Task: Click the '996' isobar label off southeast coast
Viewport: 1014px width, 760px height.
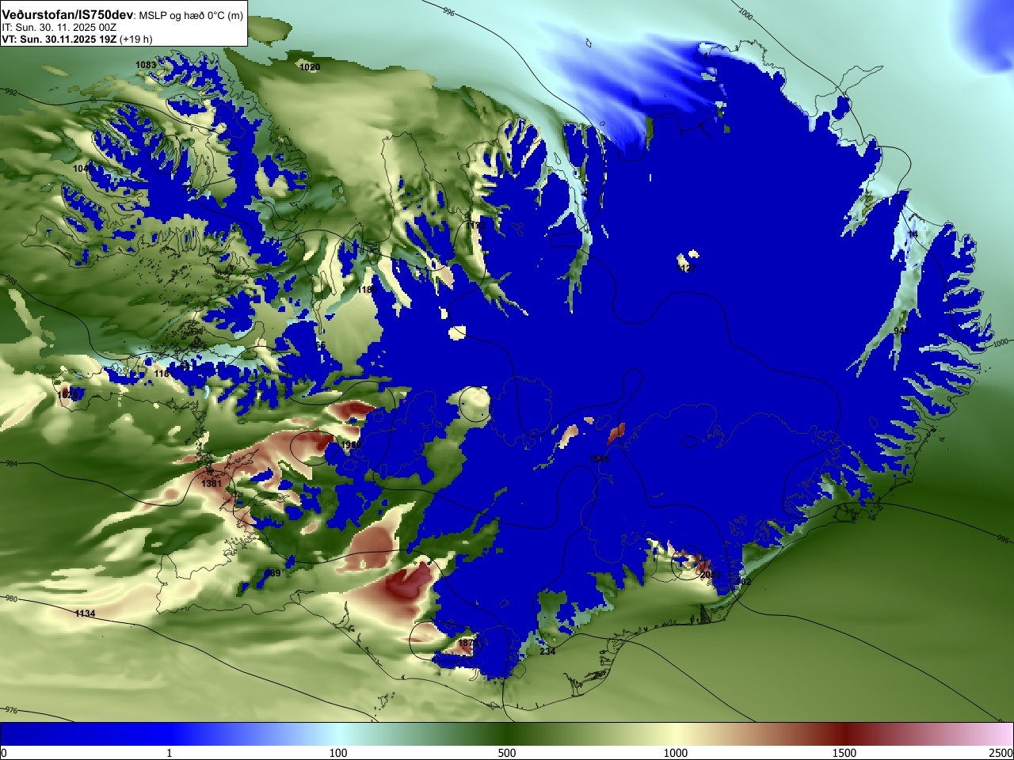Action: pos(1002,539)
